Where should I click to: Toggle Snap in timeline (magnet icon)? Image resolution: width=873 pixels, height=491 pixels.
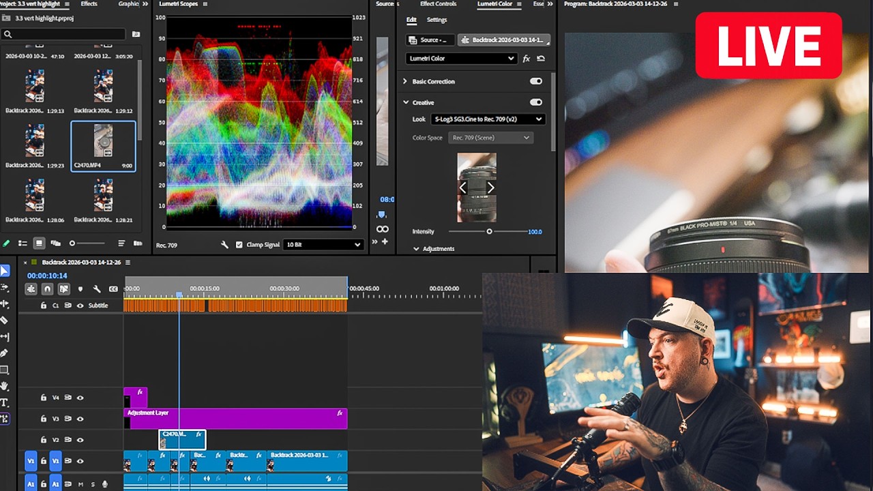[47, 289]
